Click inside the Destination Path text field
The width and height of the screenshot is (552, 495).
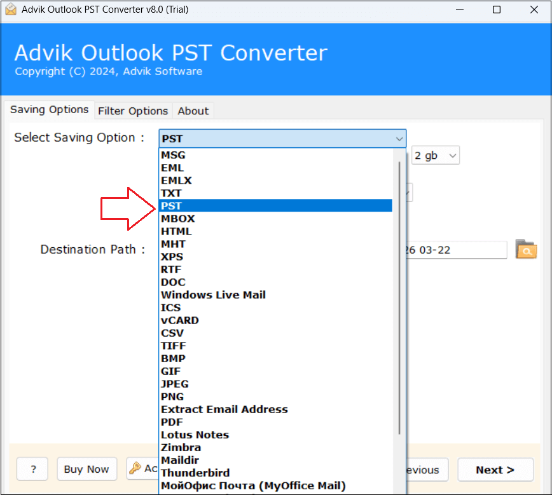(x=455, y=250)
